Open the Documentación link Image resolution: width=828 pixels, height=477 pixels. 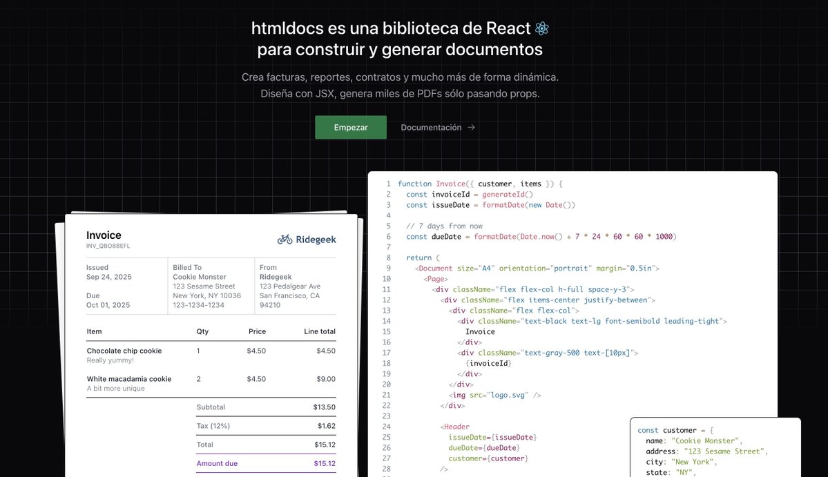[x=432, y=127]
